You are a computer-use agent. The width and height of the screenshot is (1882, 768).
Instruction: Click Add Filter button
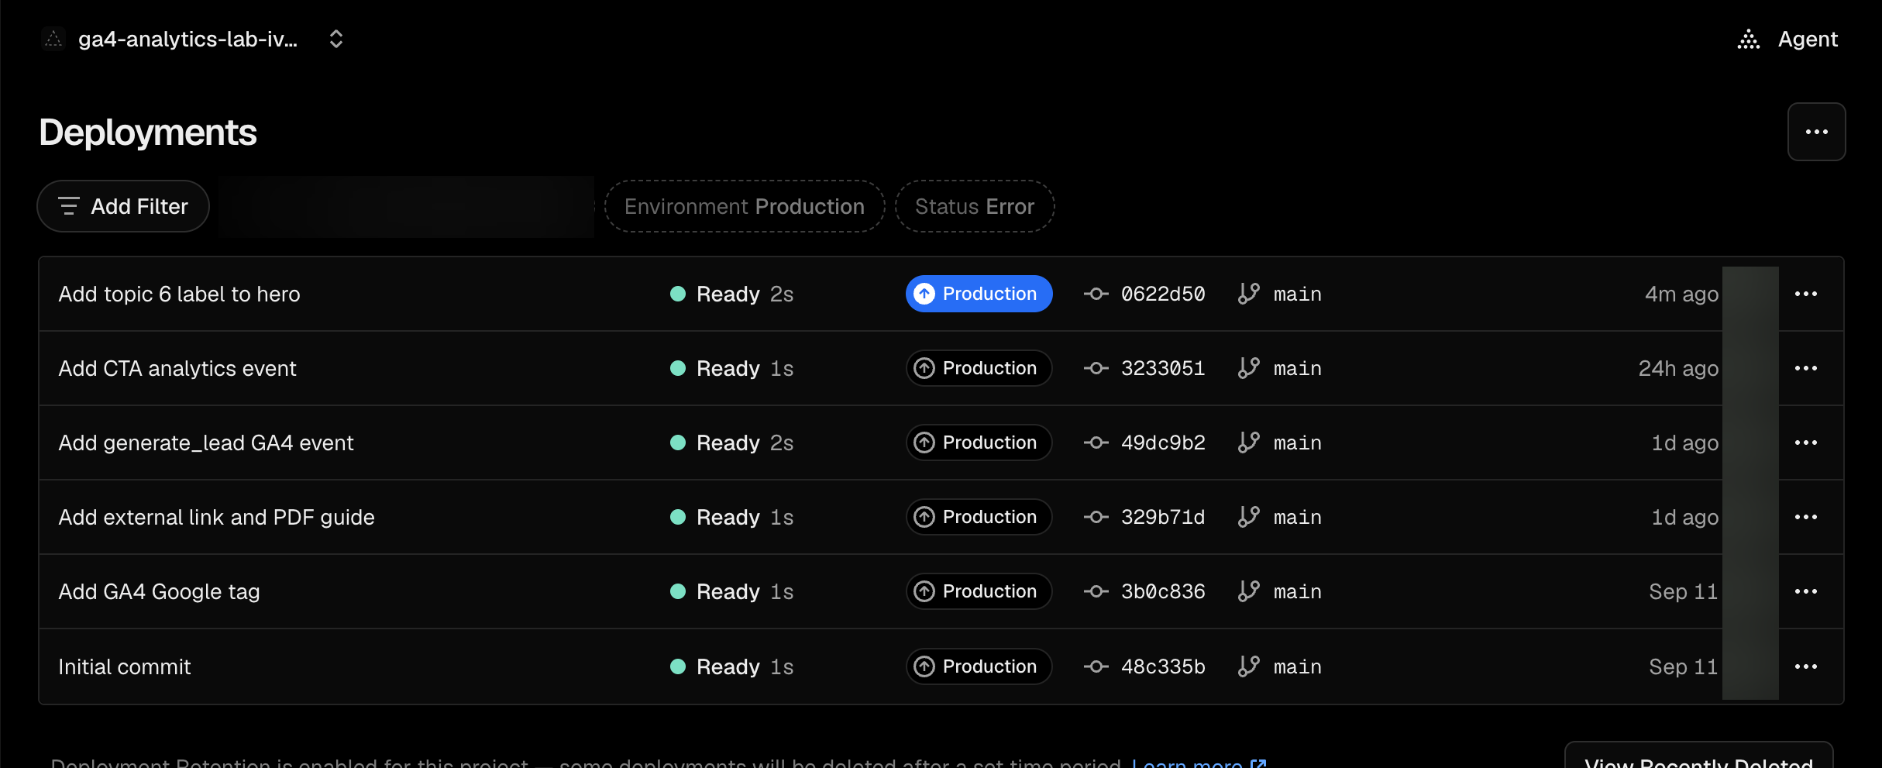pyautogui.click(x=123, y=206)
